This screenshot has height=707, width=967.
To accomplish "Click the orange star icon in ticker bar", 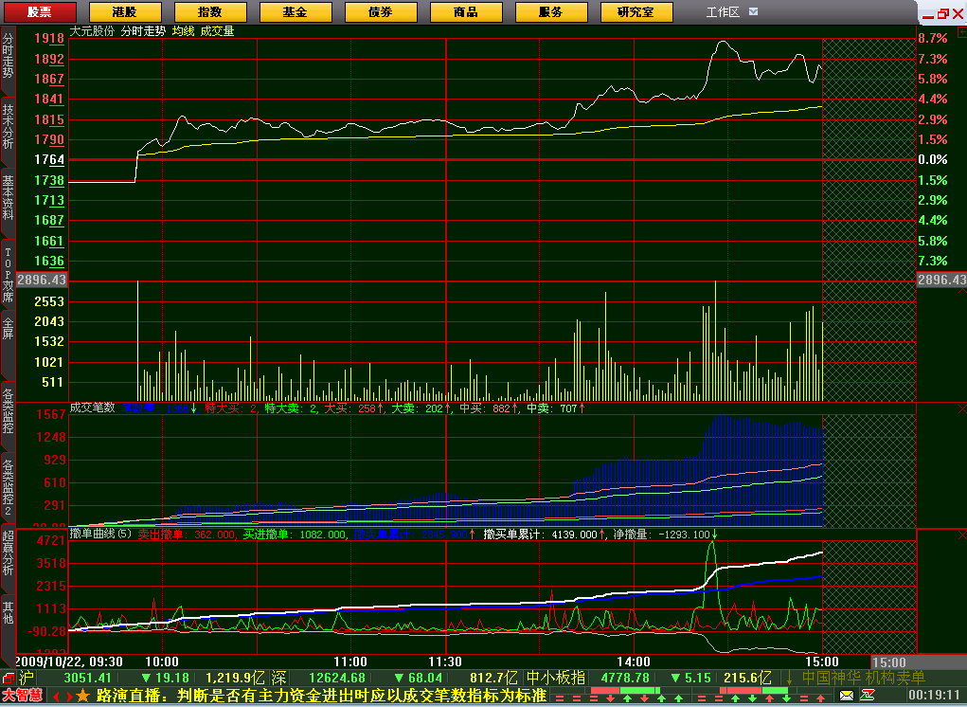I will (83, 696).
